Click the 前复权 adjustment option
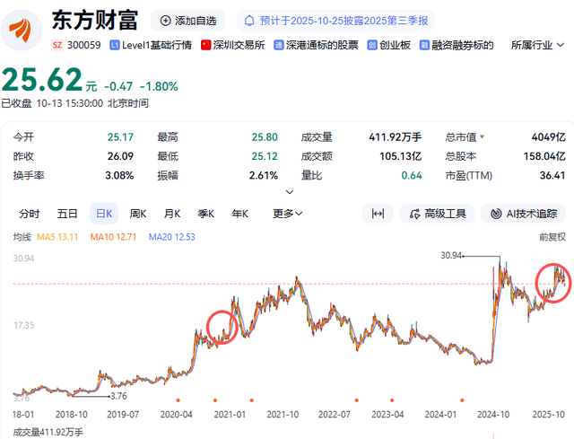 (552, 237)
